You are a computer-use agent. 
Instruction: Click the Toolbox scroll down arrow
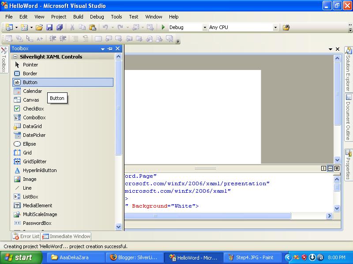click(118, 227)
